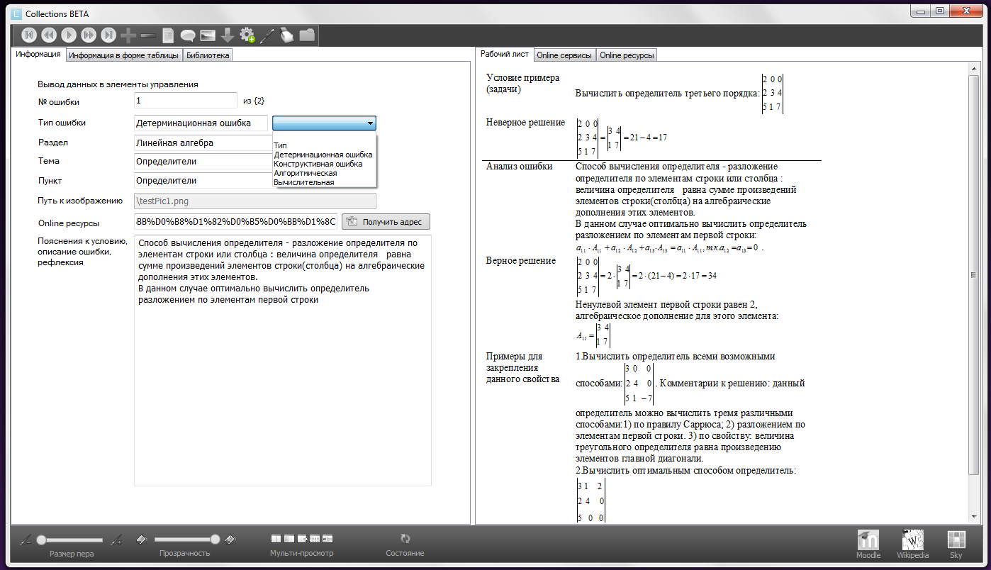The height and width of the screenshot is (570, 991).
Task: Click inside the explanation text area
Action: click(x=282, y=360)
